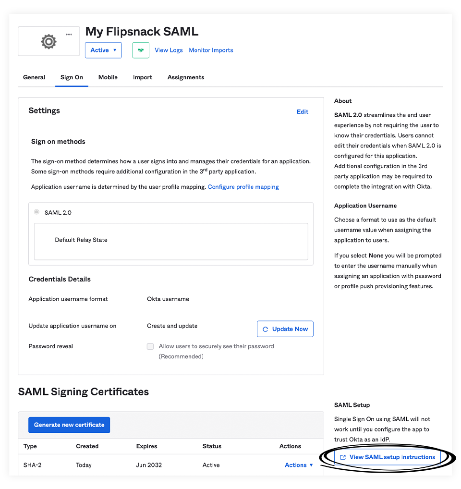Screen dimensions: 461x489
Task: Switch to the General tab
Action: pyautogui.click(x=34, y=77)
